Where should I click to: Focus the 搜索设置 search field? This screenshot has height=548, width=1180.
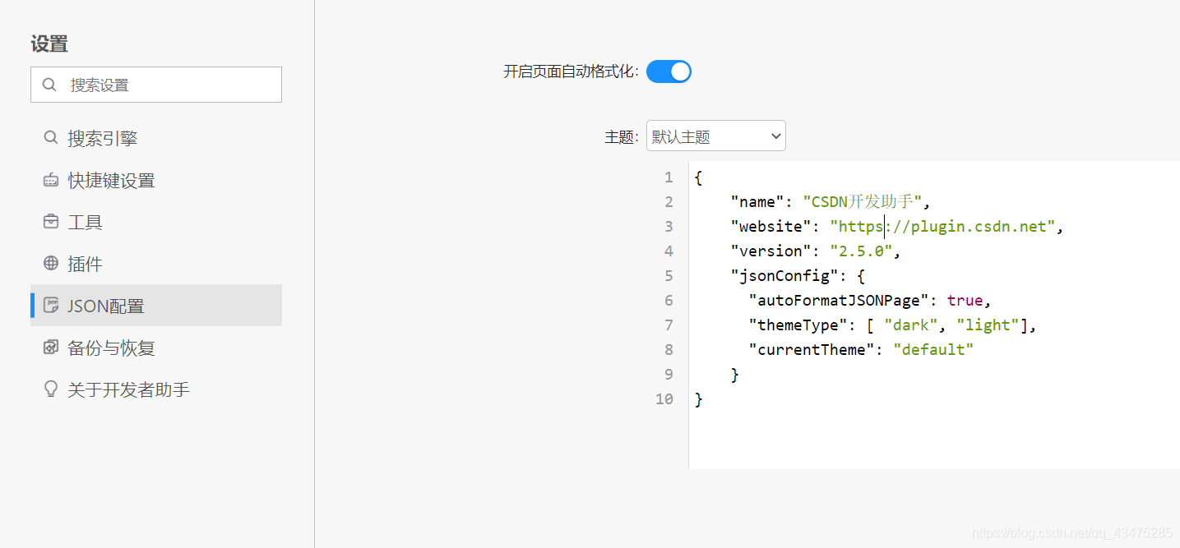click(156, 85)
